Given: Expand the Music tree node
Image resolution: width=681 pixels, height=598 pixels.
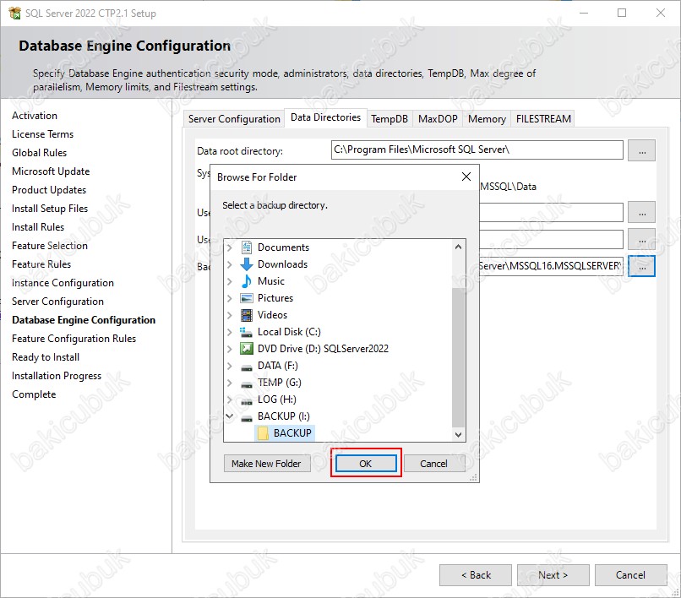Looking at the screenshot, I should [230, 281].
